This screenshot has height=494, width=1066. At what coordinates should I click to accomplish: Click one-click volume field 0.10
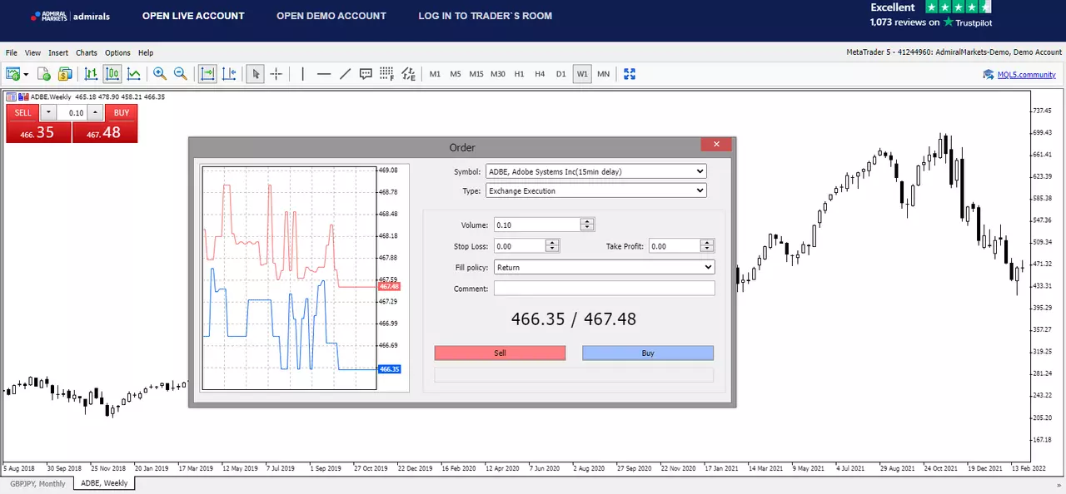coord(72,113)
